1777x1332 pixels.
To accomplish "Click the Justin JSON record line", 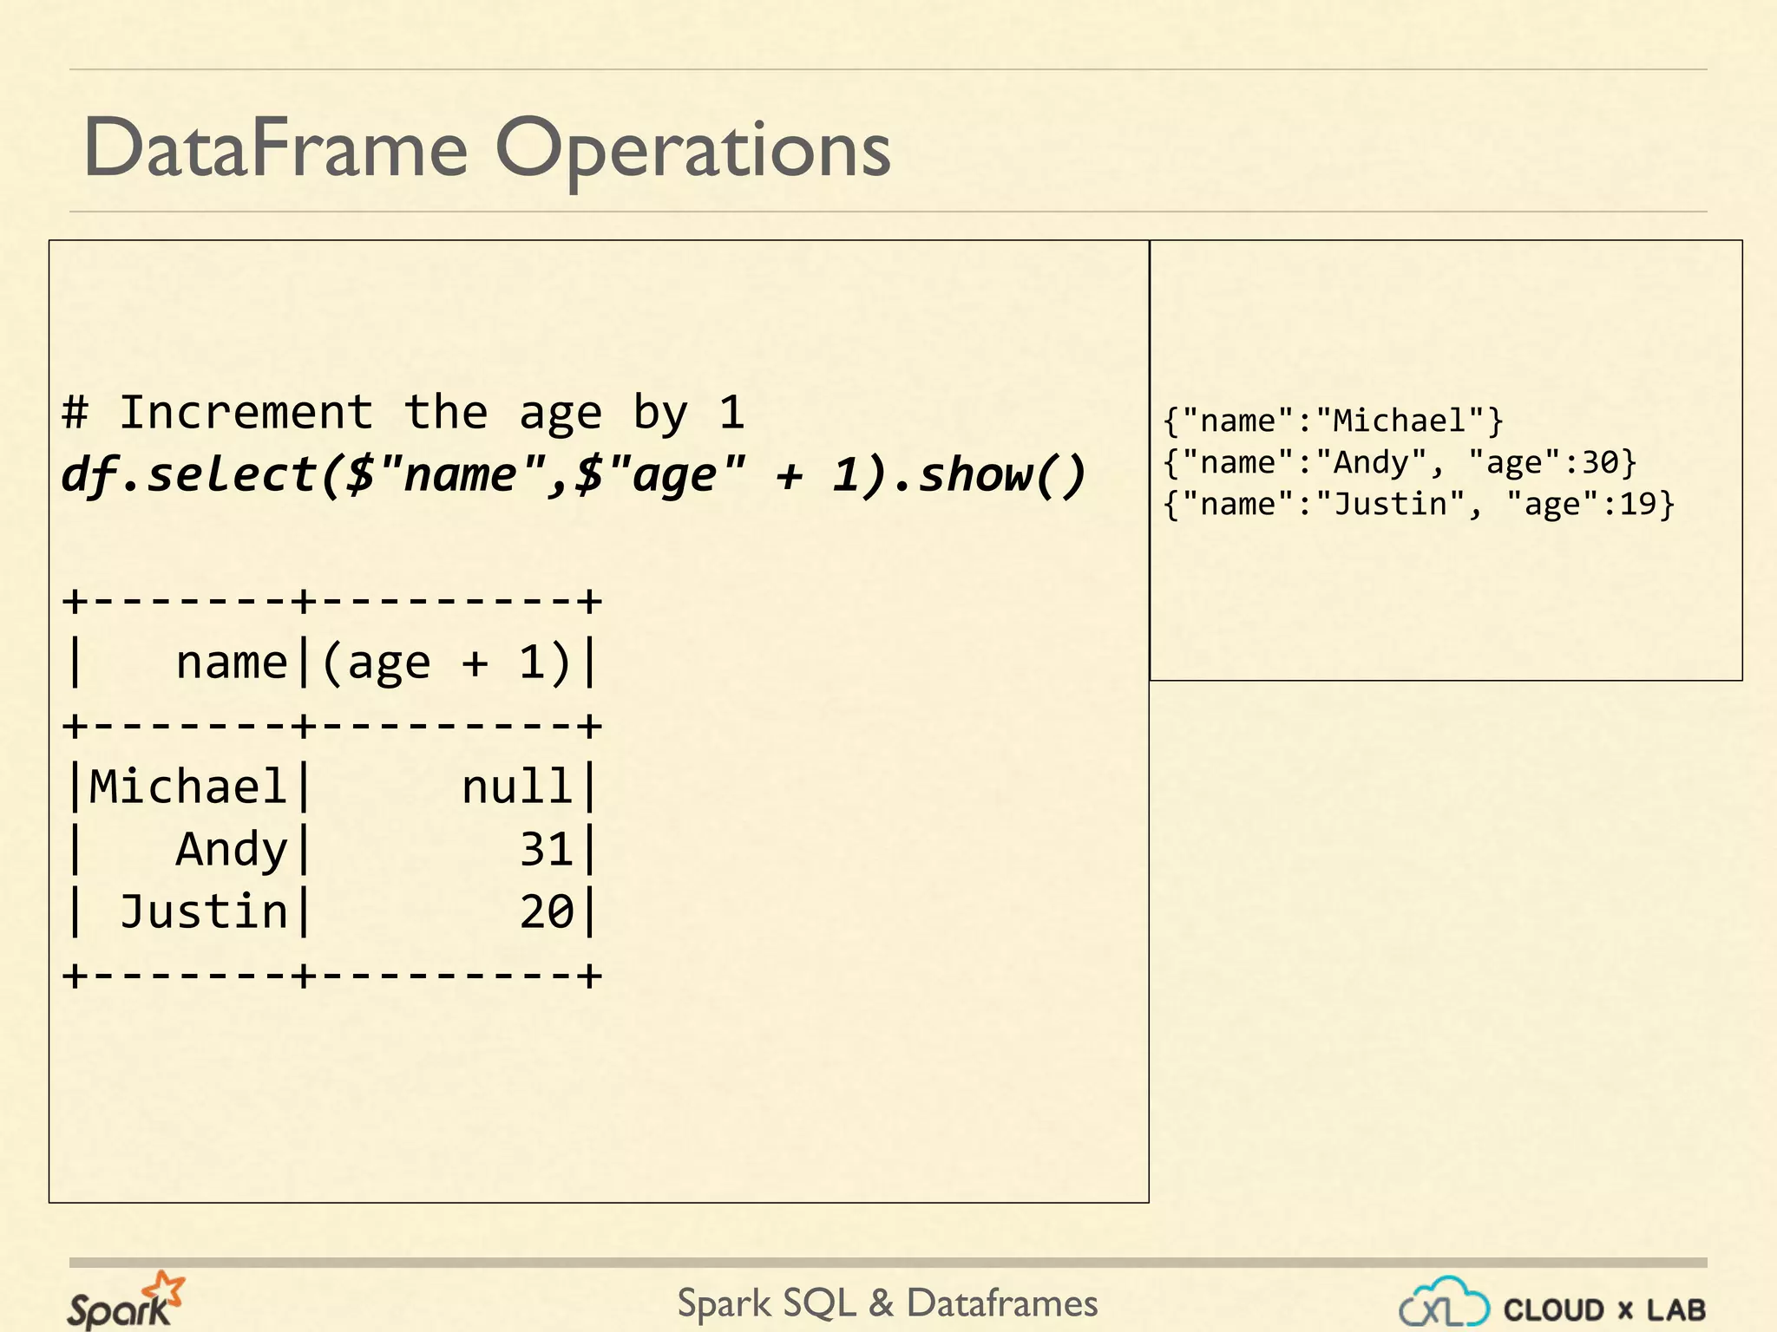I will (x=1418, y=504).
